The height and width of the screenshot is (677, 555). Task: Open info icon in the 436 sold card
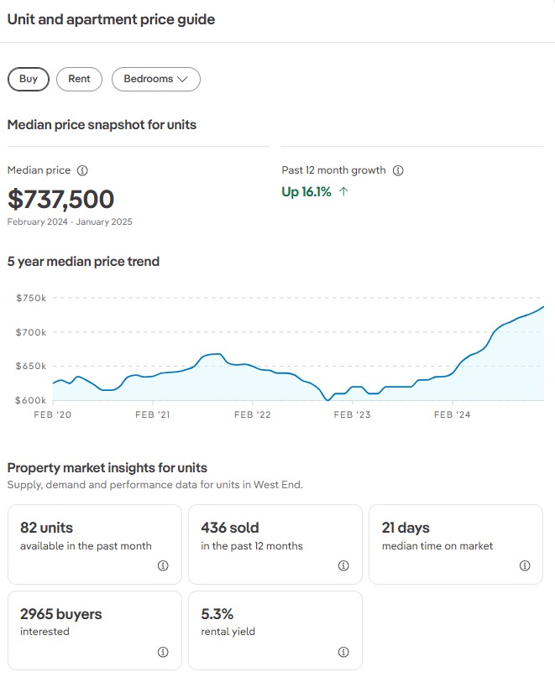pos(343,565)
